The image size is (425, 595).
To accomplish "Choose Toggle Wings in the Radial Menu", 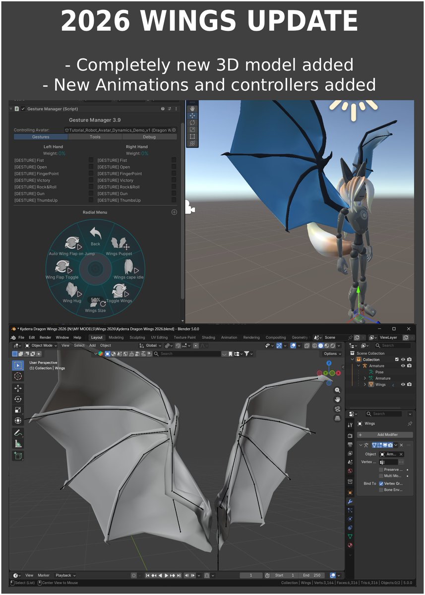I will 119,294.
